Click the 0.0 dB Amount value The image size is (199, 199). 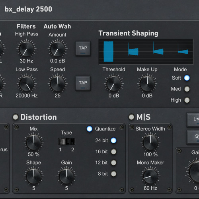[x=58, y=61]
